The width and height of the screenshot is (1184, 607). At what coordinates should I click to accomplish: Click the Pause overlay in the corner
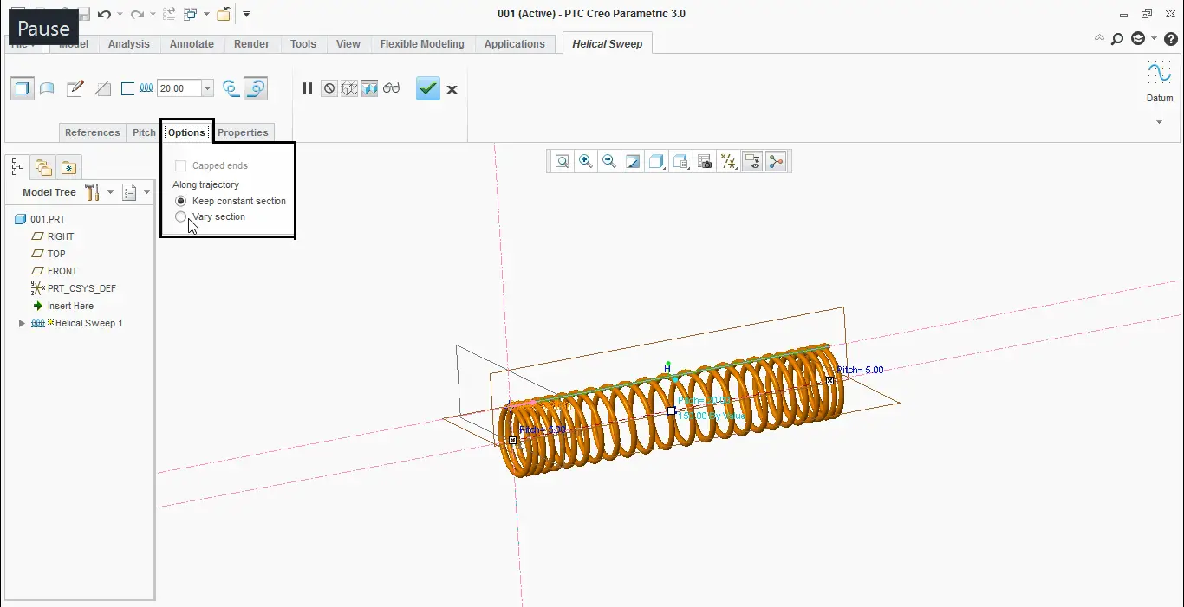42,27
